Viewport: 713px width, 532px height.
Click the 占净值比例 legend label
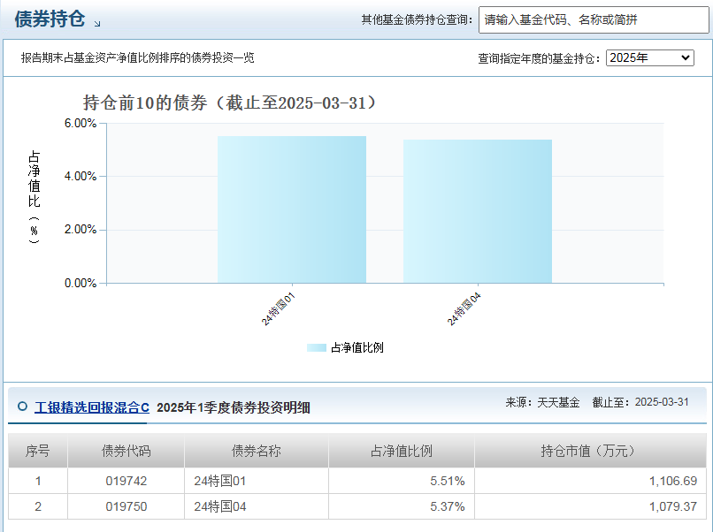357,347
